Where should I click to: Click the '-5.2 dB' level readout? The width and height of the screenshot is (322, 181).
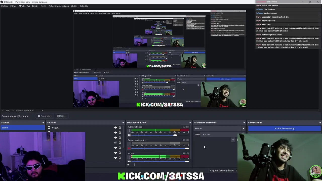click(185, 127)
